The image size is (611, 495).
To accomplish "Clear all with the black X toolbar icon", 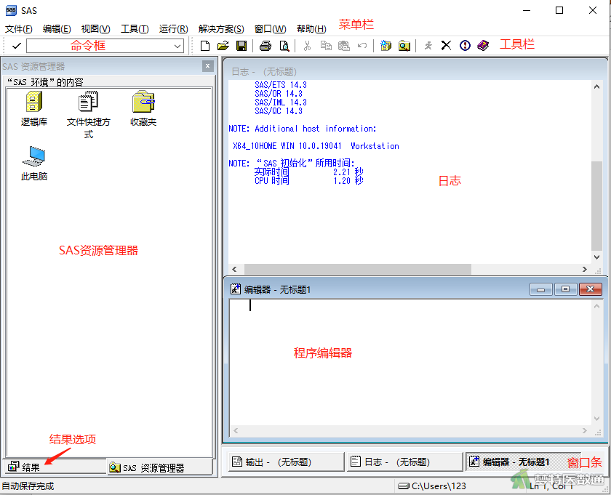I will (446, 46).
